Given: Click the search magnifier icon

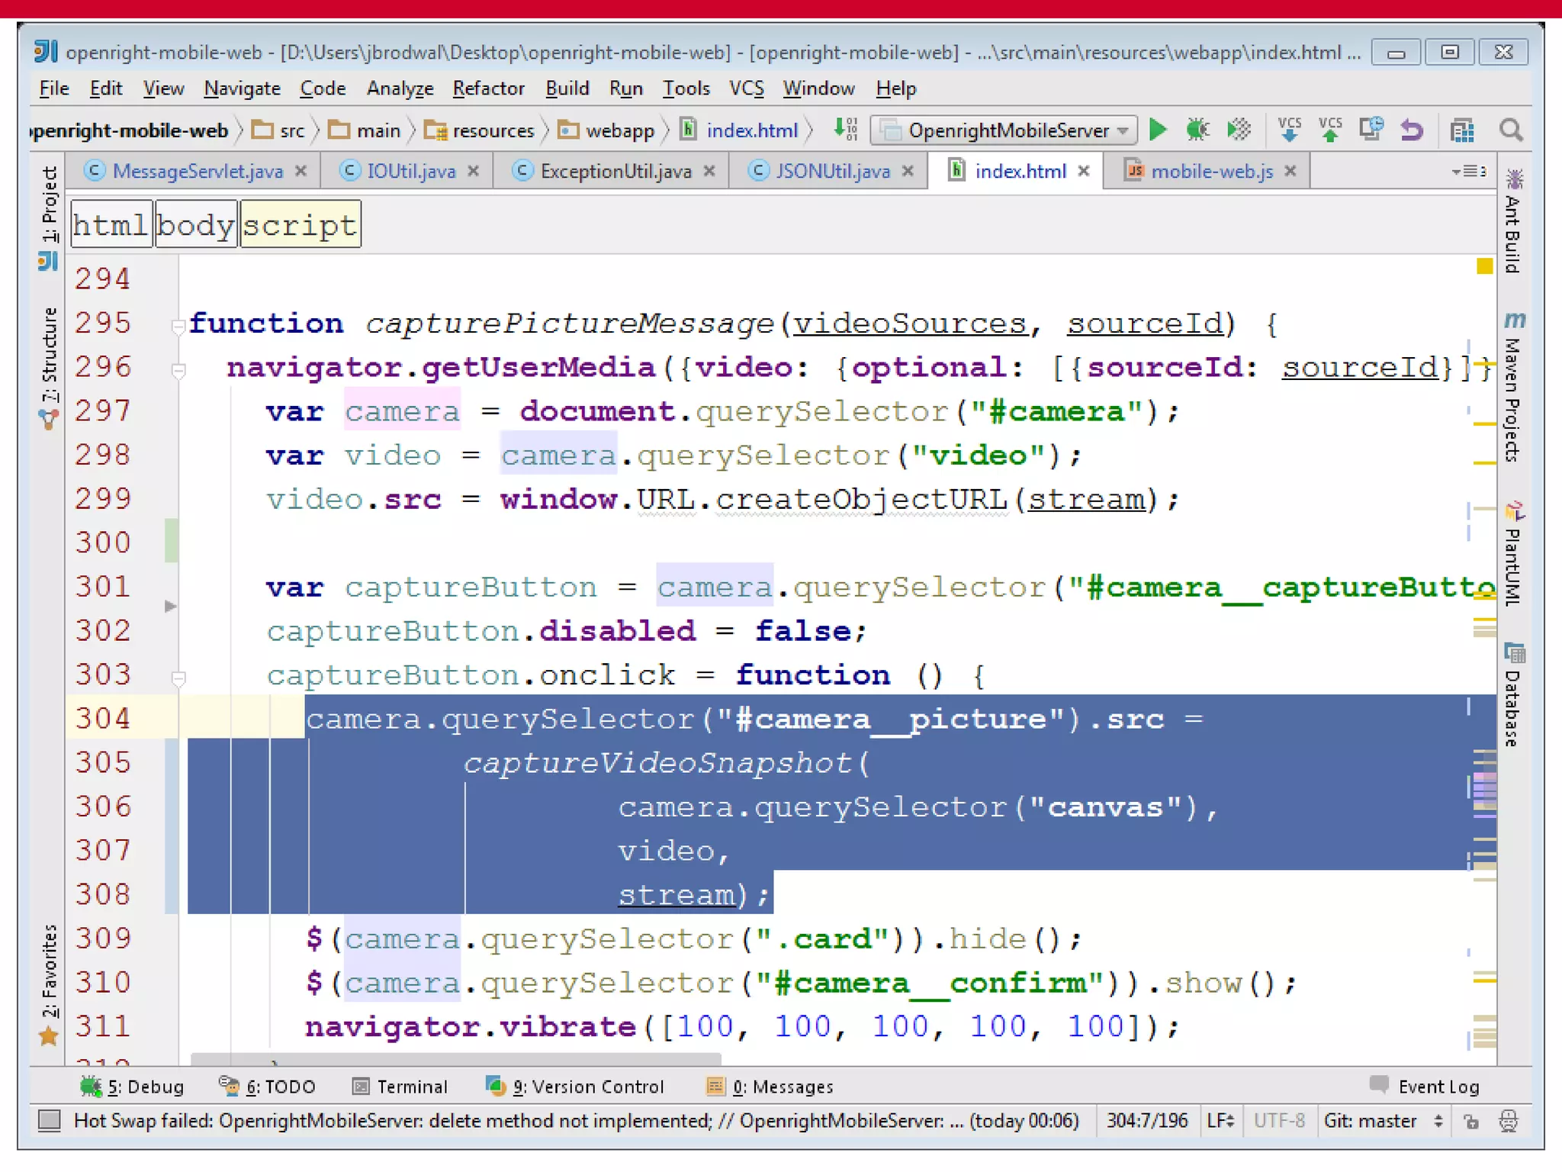Looking at the screenshot, I should [x=1511, y=130].
